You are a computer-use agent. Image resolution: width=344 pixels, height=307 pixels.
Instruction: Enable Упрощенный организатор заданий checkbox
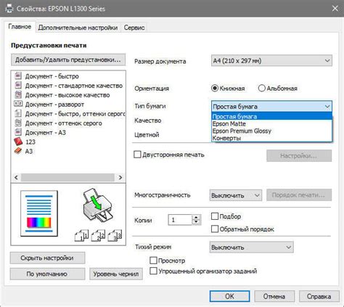[x=153, y=271]
